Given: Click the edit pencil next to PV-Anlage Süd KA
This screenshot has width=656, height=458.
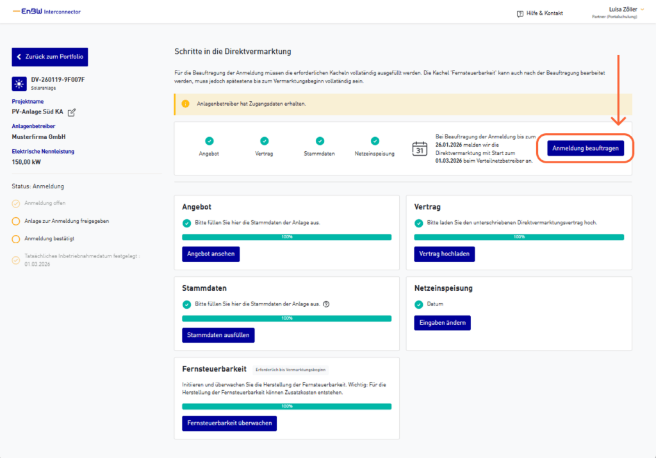Looking at the screenshot, I should point(72,112).
